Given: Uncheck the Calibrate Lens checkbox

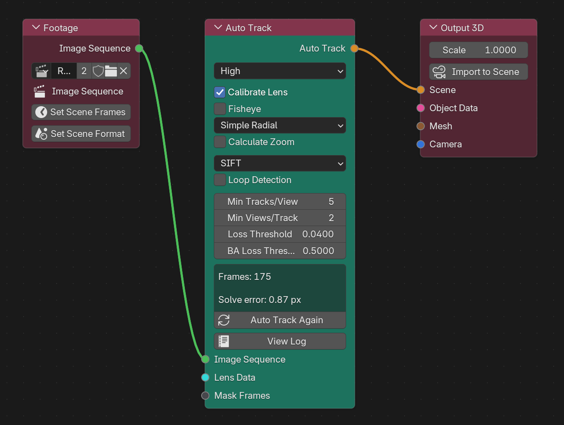Looking at the screenshot, I should tap(220, 92).
